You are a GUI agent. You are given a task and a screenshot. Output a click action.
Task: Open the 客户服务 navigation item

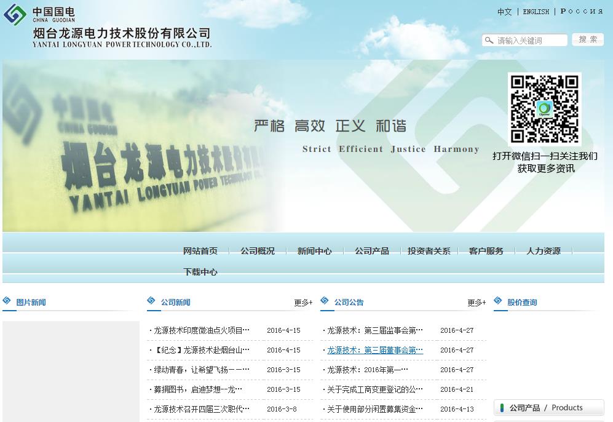coord(486,251)
